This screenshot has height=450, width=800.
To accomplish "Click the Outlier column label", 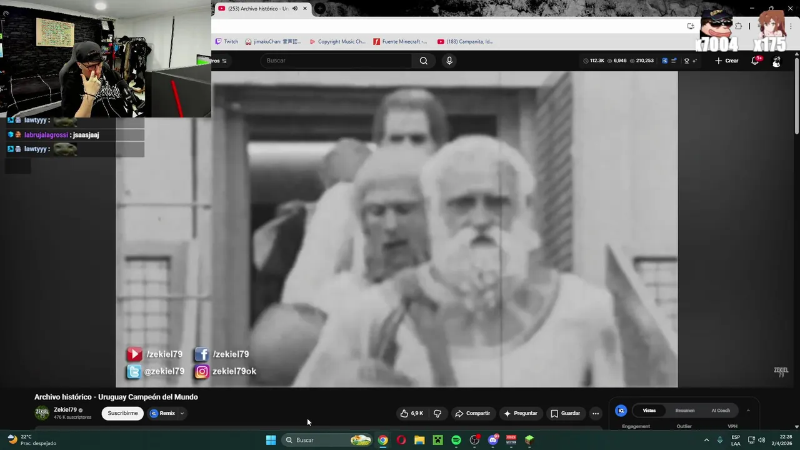I will click(x=684, y=426).
